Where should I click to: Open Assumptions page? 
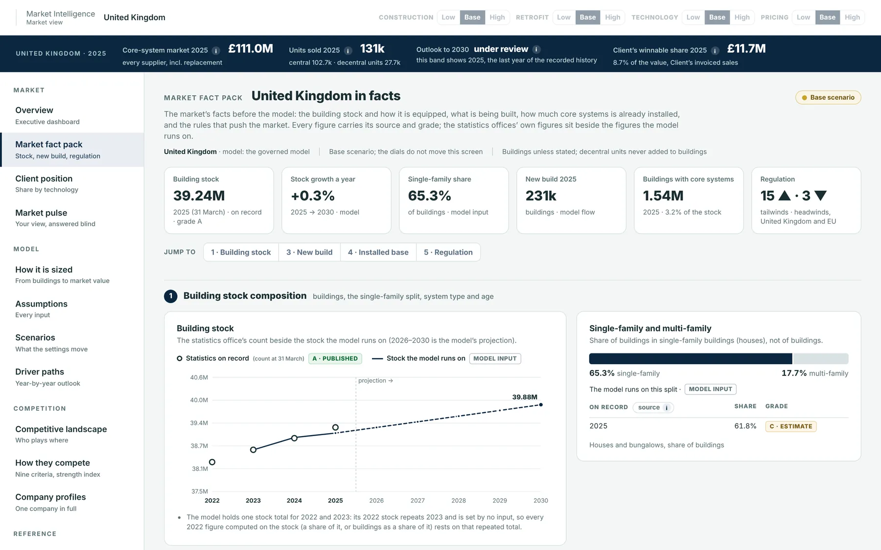[72, 309]
